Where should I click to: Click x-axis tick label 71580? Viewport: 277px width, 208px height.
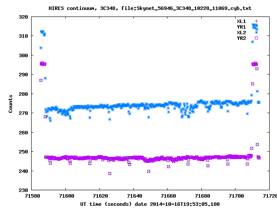coord(32,196)
